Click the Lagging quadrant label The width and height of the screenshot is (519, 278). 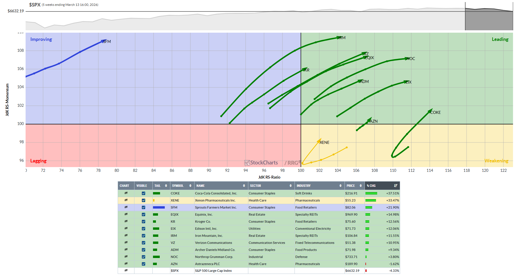[x=38, y=161]
